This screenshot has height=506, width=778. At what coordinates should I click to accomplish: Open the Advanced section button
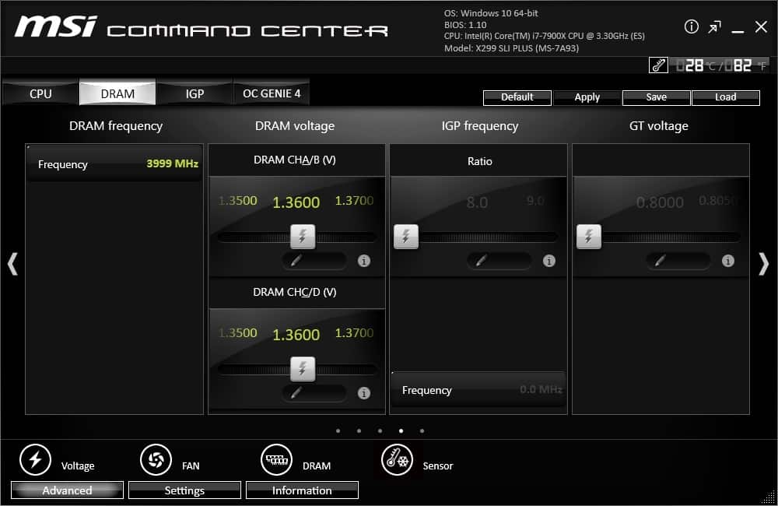point(67,490)
